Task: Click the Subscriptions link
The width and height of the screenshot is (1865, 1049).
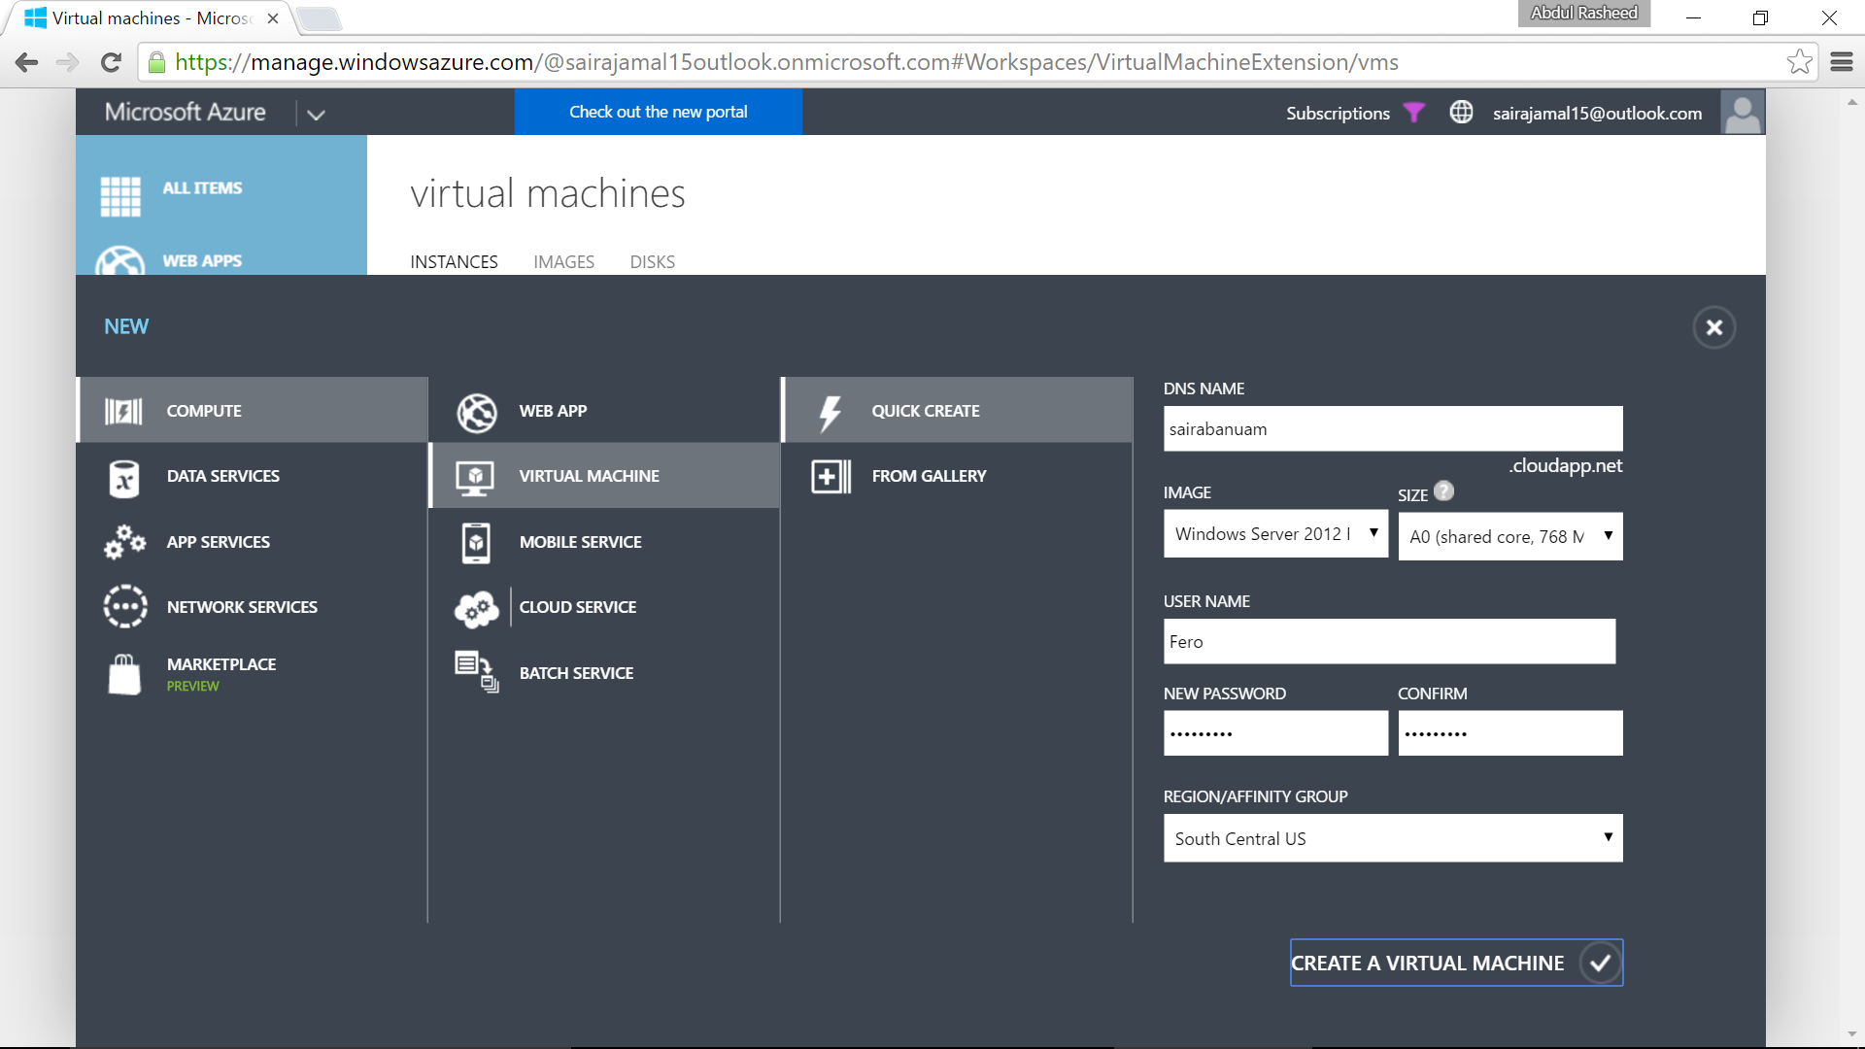Action: [1338, 114]
